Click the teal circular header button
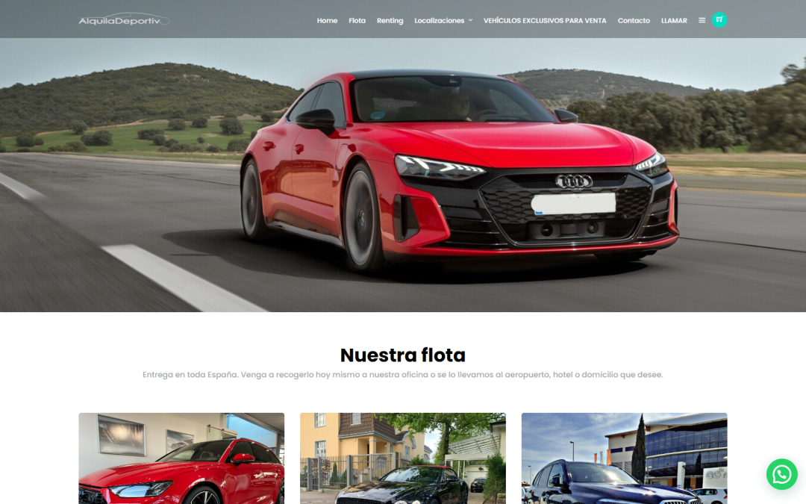The height and width of the screenshot is (504, 806). 718,19
